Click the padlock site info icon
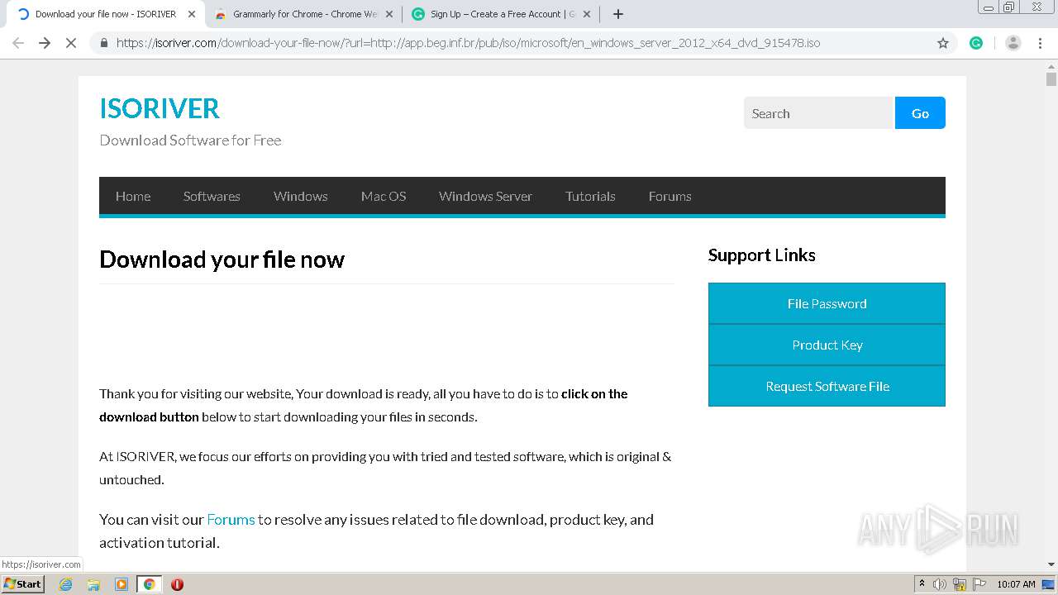The height and width of the screenshot is (595, 1058). (x=104, y=43)
